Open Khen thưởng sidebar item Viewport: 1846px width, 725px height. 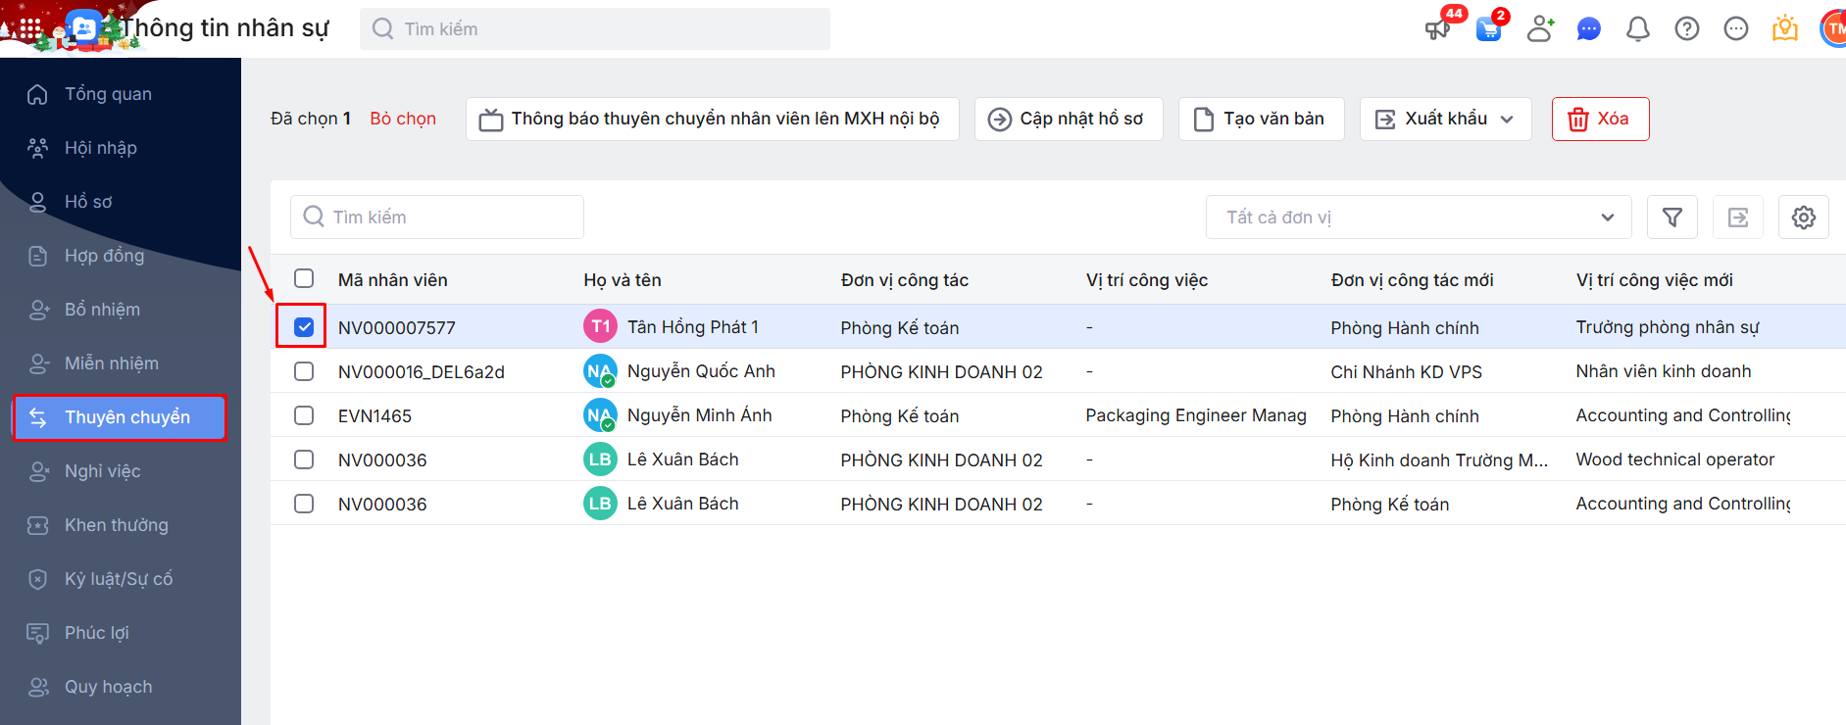click(x=116, y=525)
